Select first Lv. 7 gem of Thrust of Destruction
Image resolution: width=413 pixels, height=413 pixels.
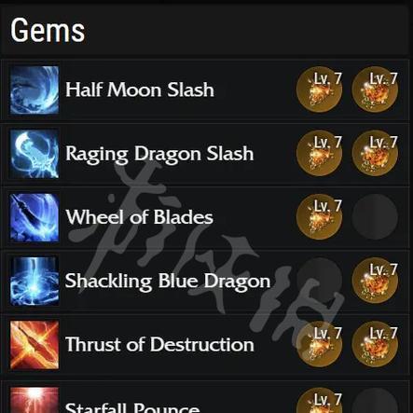coord(320,345)
